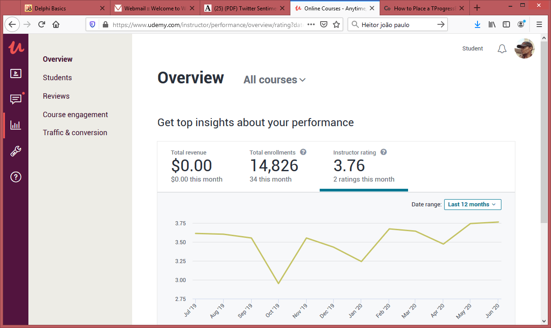The image size is (551, 328).
Task: Bookmark this page with the star icon
Action: (336, 25)
